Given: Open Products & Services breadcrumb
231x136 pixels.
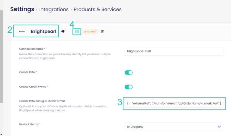Looking at the screenshot, I should click(98, 9).
